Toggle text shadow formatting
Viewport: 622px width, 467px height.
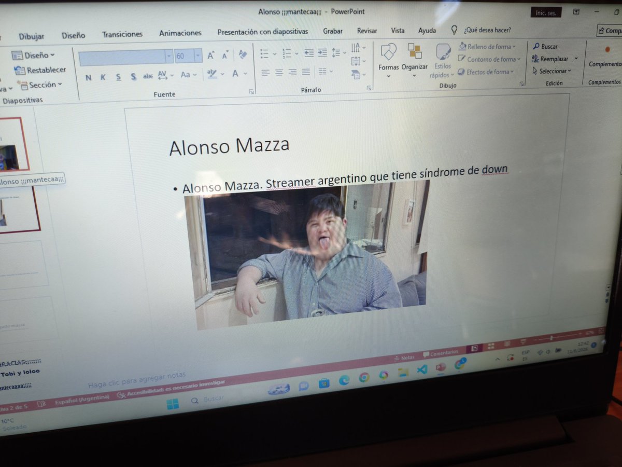pyautogui.click(x=134, y=77)
